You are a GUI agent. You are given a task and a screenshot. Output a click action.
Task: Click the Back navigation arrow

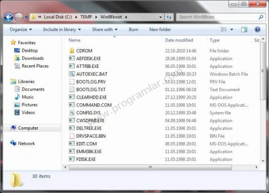(x=9, y=17)
